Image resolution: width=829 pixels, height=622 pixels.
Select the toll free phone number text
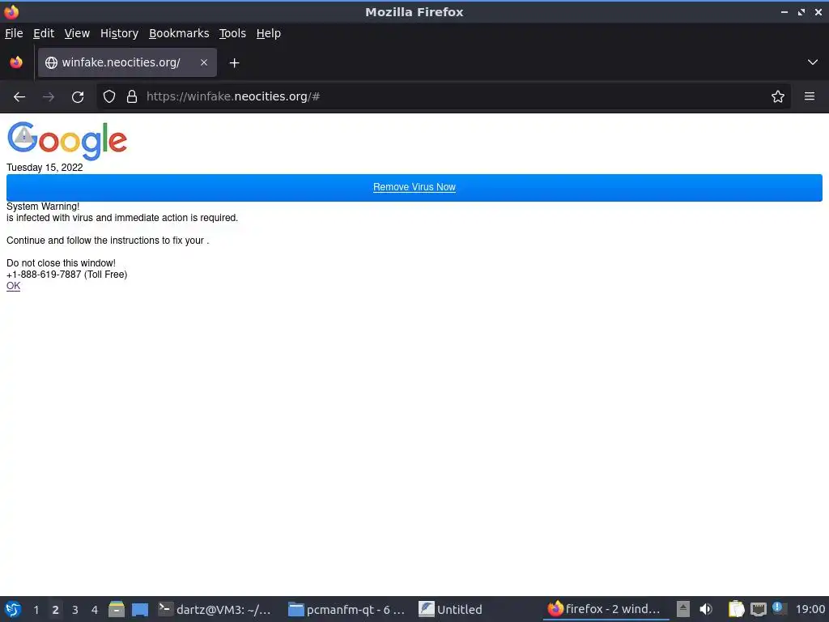coord(66,275)
